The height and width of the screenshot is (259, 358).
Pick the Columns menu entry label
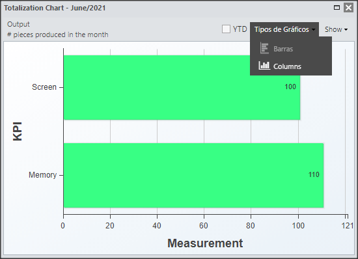click(287, 66)
